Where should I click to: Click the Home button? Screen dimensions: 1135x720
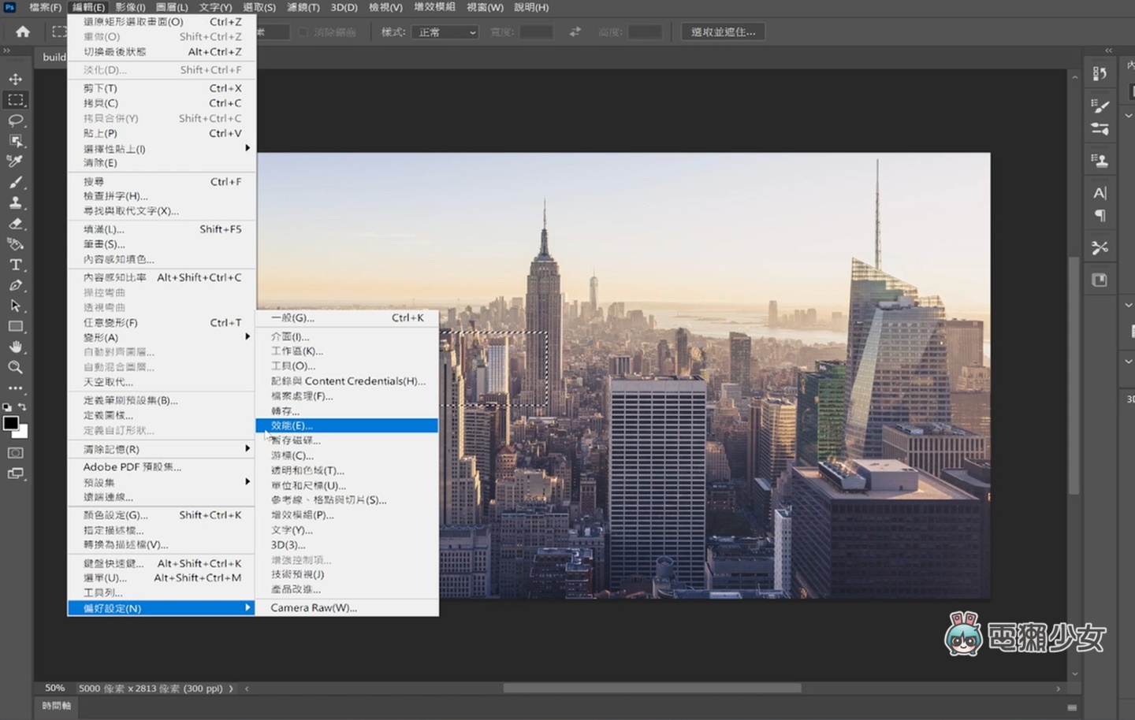point(23,32)
